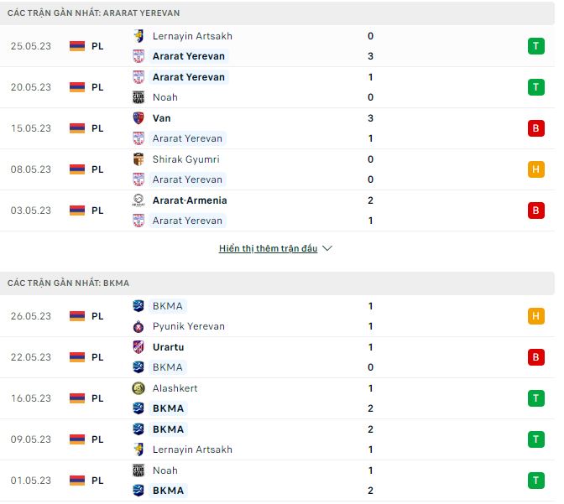
Task: Click the Lernayin Artsakh crest in the 25.05.23 match
Action: [x=138, y=36]
